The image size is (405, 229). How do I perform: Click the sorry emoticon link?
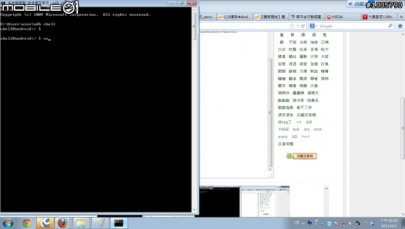283,137
